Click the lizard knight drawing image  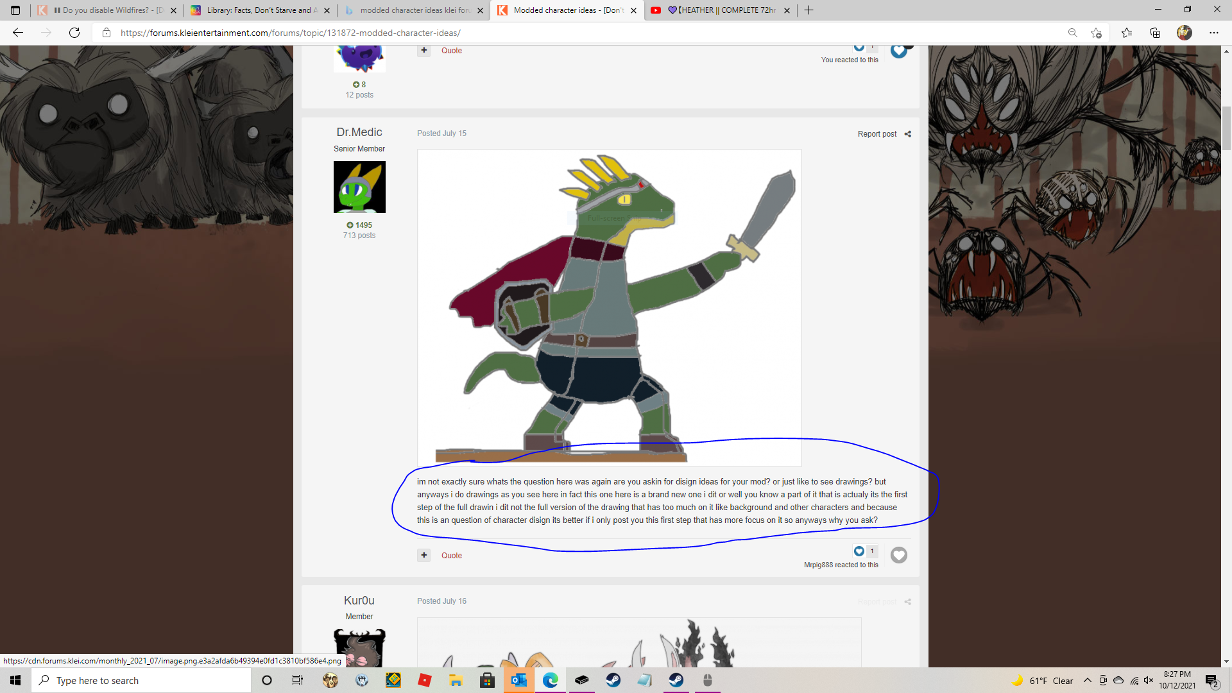pyautogui.click(x=609, y=308)
